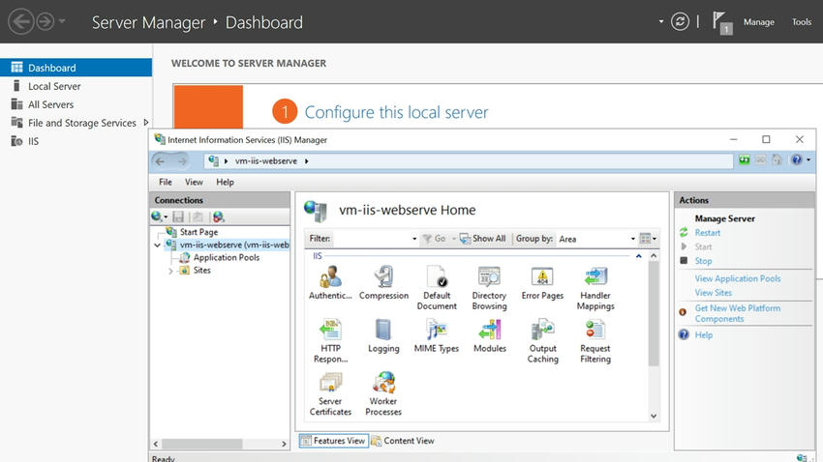Click the Server Manager notifications flag icon

pos(721,22)
